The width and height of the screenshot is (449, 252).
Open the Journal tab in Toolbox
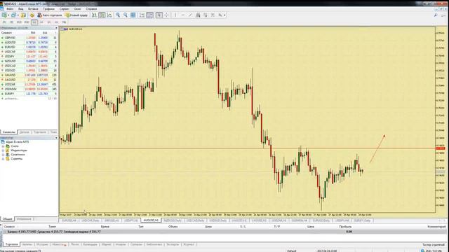[189, 244]
